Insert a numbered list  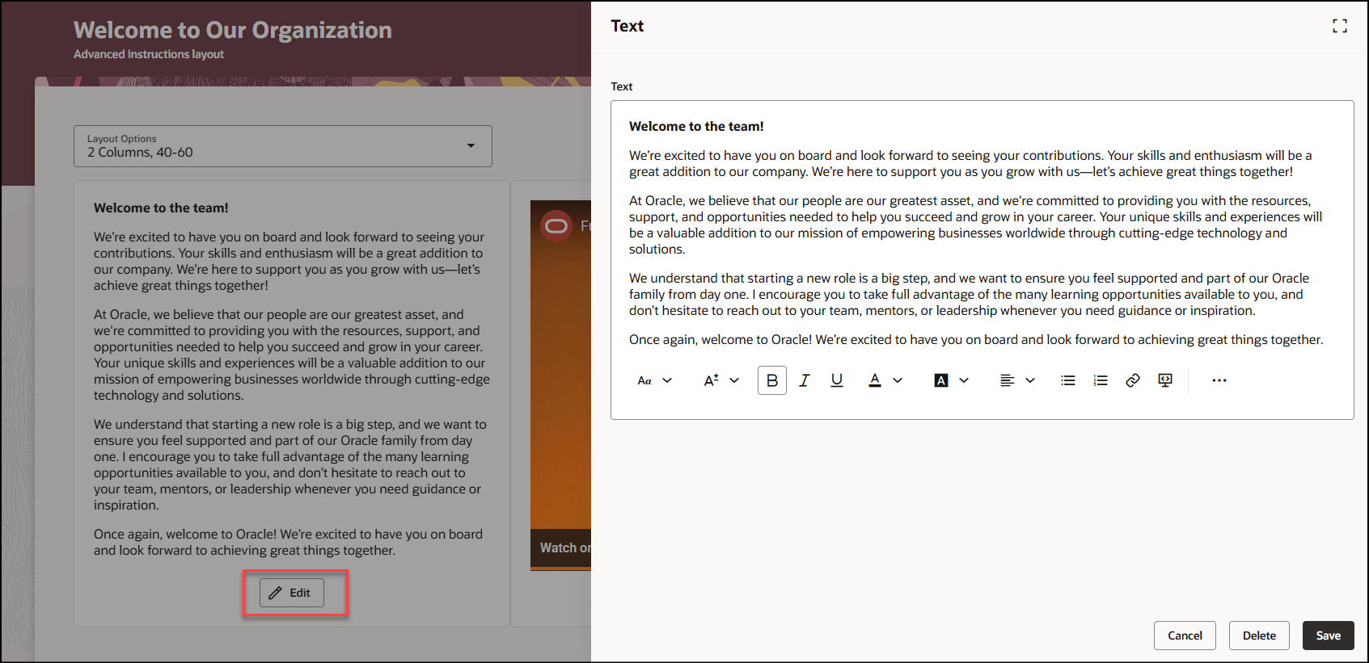[x=1101, y=380]
